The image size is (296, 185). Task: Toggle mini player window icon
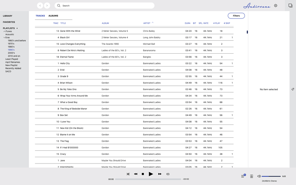[x=290, y=6]
